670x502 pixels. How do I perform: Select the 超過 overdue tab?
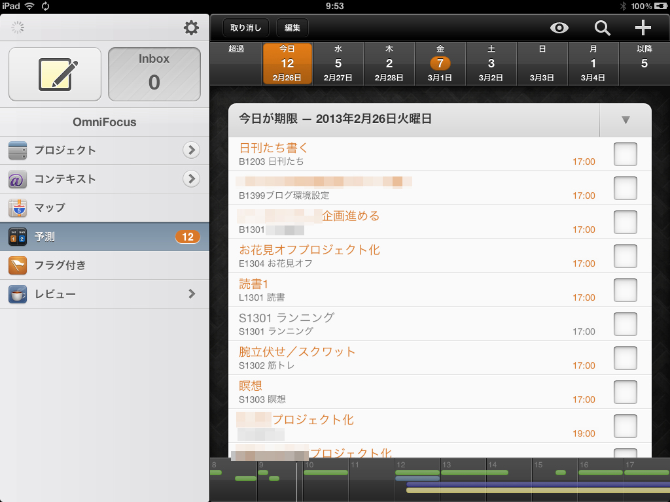tap(236, 64)
